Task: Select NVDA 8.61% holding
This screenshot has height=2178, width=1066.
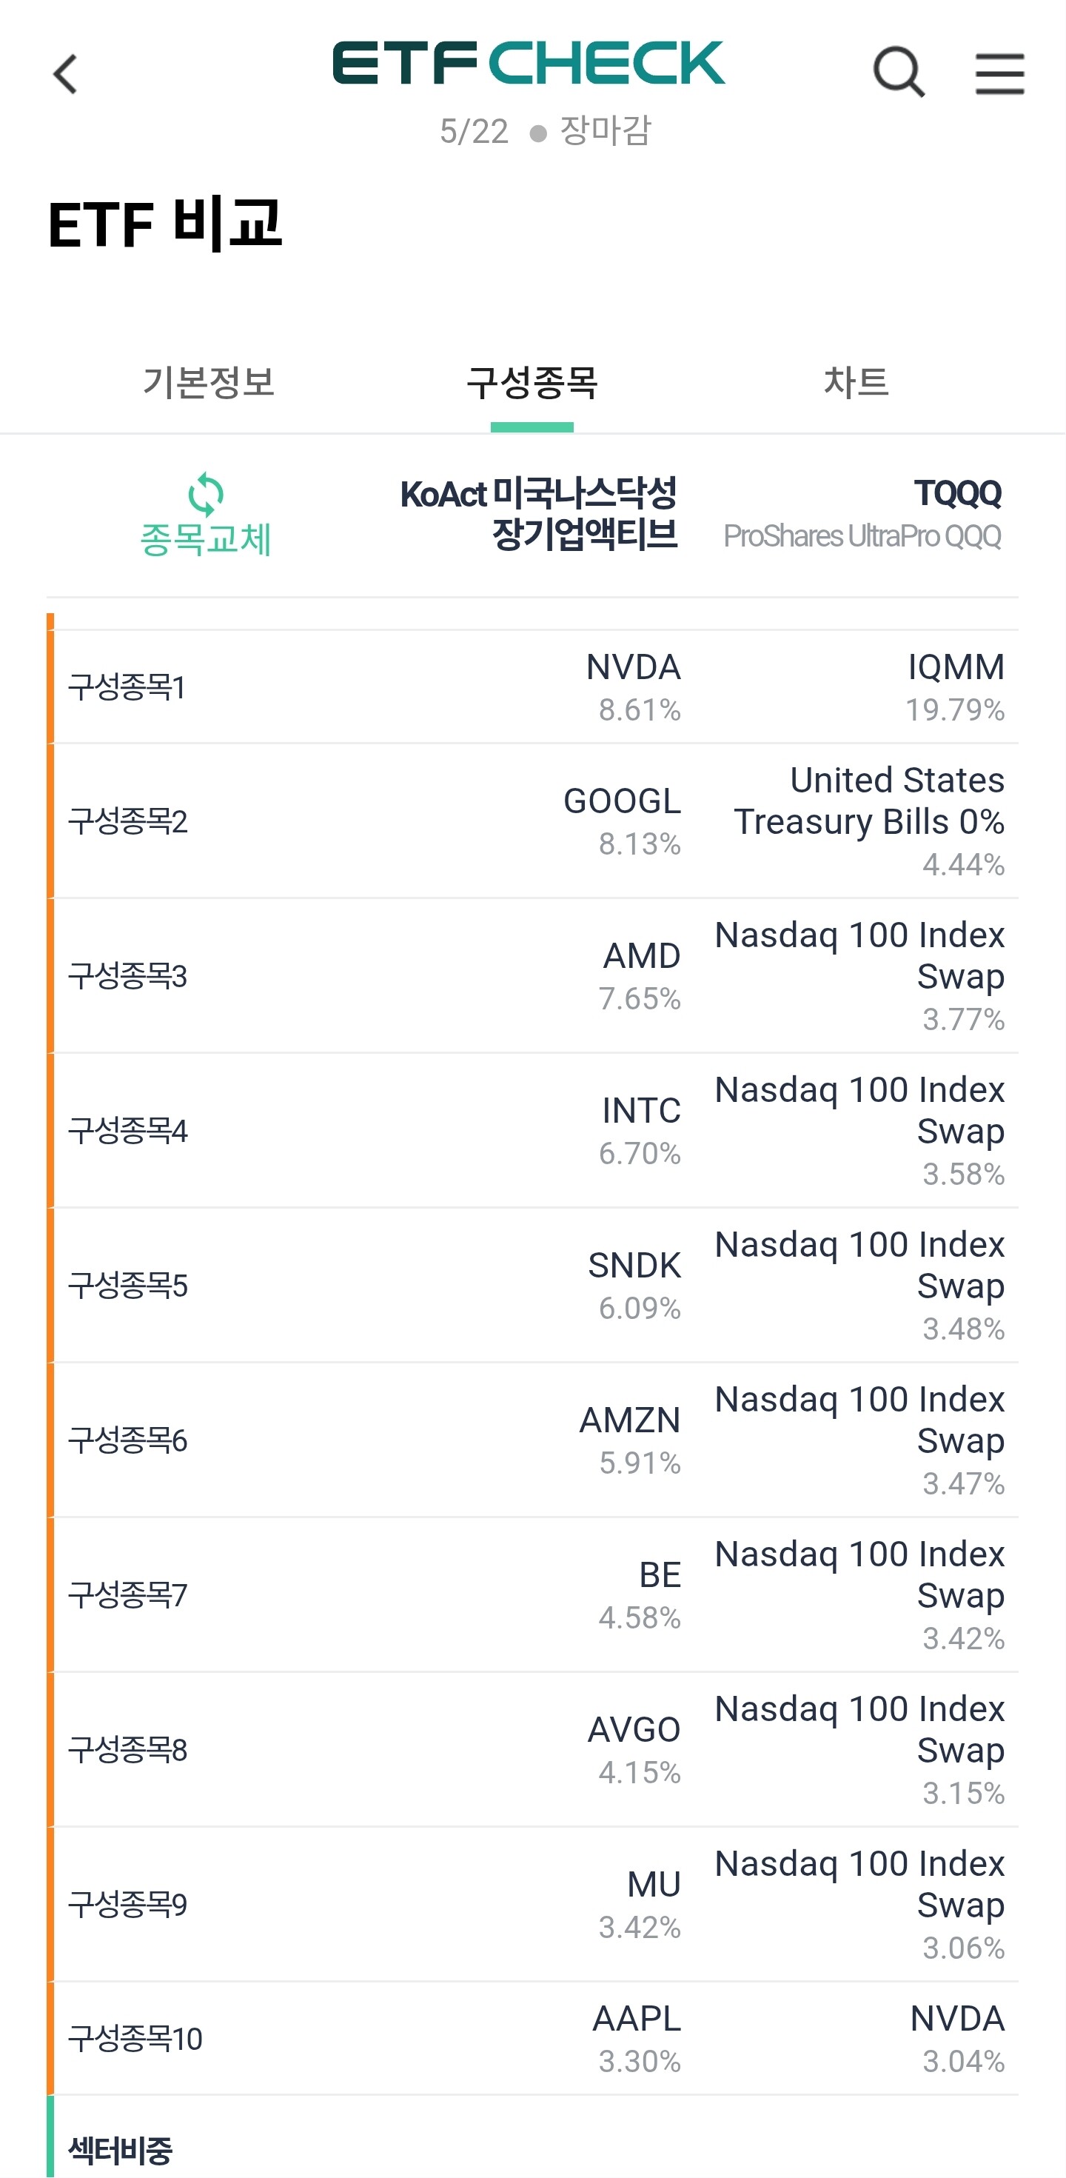Action: [634, 687]
